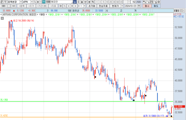
Task: Click the 매도 sell button
Action: [x=156, y=6]
